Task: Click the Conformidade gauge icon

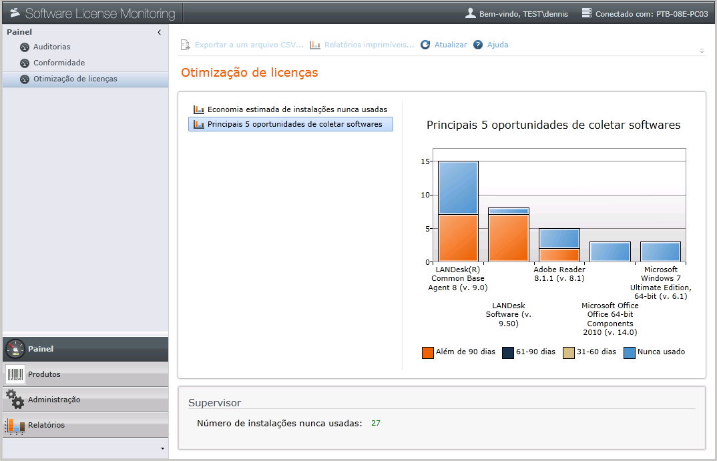Action: click(x=25, y=63)
